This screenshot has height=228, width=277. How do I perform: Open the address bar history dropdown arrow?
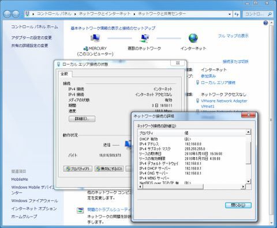pyautogui.click(x=229, y=14)
